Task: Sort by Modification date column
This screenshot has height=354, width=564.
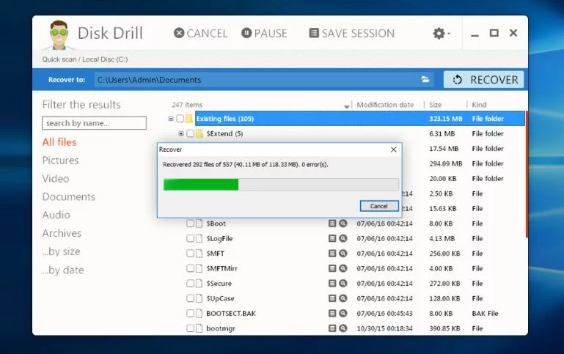Action: 385,105
